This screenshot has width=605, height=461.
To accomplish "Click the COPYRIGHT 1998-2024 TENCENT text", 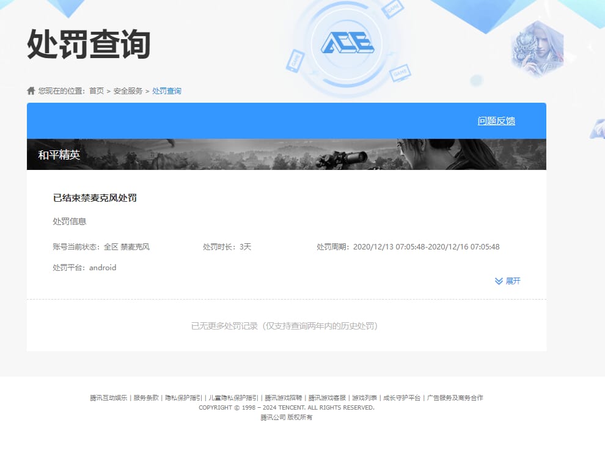I will [287, 408].
